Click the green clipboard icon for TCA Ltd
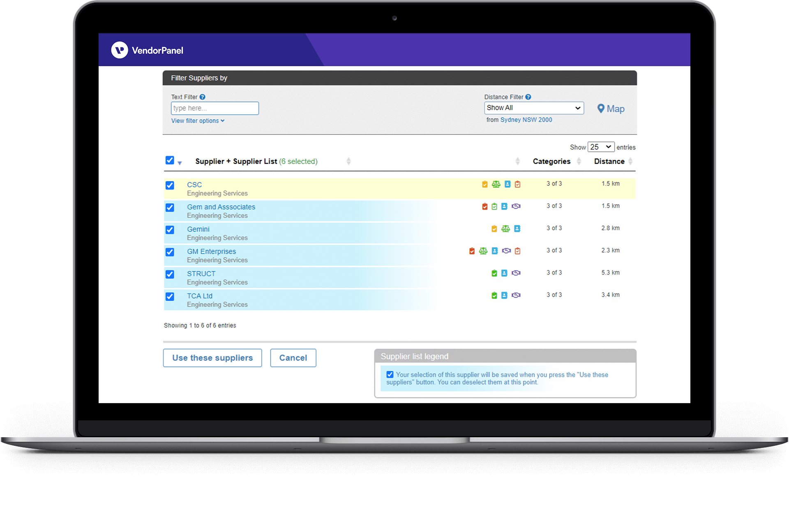 [494, 295]
